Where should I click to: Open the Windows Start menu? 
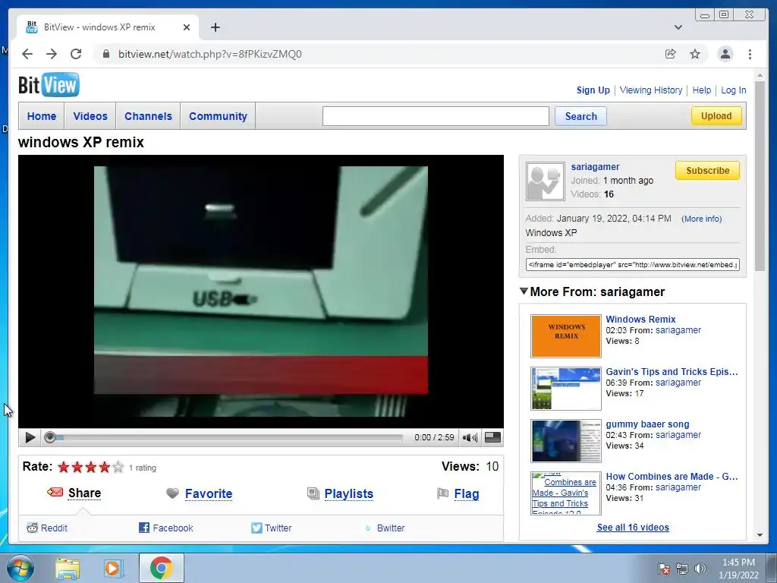tap(20, 568)
